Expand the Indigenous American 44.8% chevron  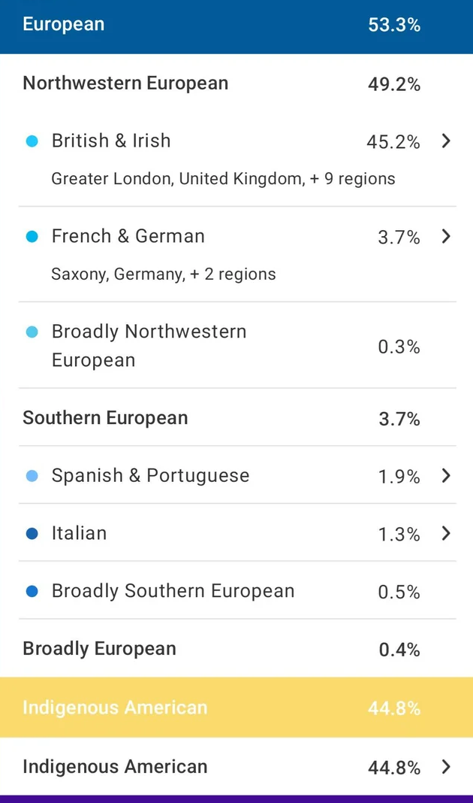point(446,767)
